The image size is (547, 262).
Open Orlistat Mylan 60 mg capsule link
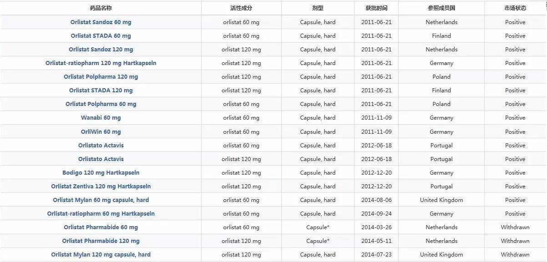[x=101, y=200]
